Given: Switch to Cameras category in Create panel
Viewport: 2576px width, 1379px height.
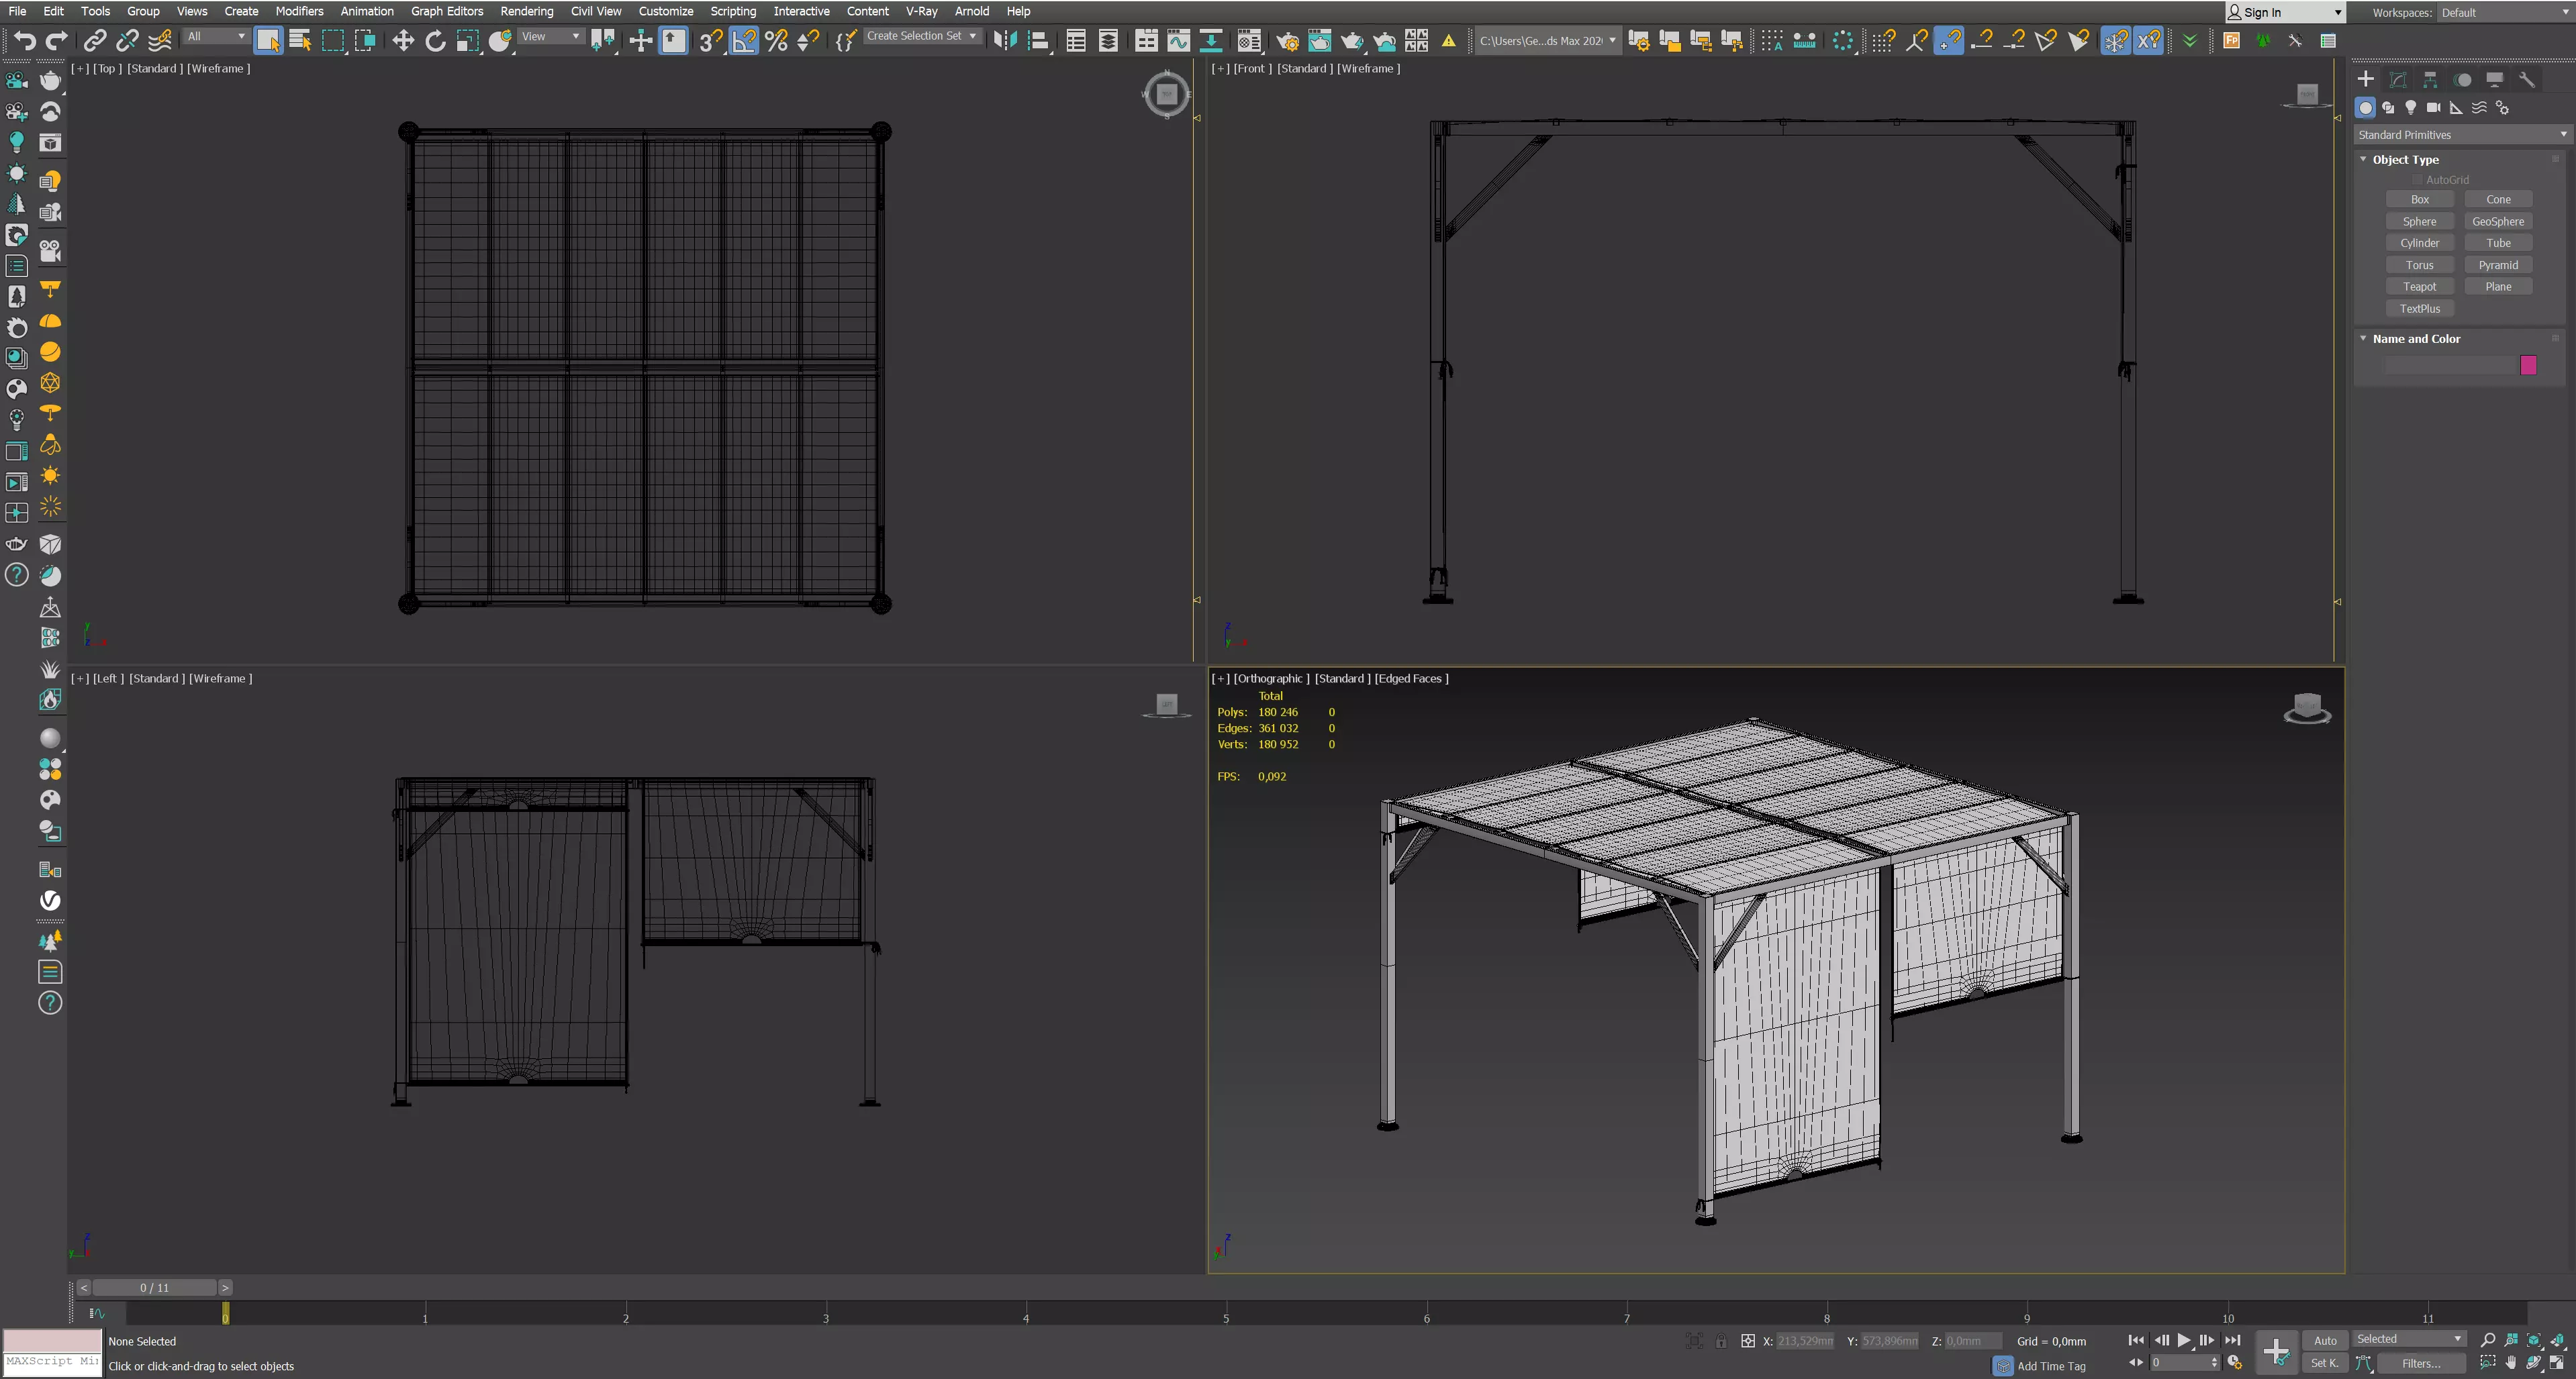Looking at the screenshot, I should tap(2434, 108).
